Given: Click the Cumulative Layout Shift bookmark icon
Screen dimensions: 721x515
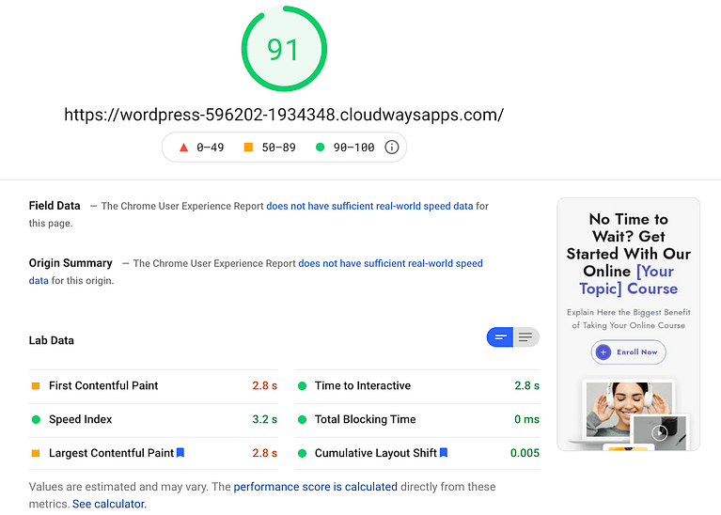Looking at the screenshot, I should coord(444,453).
